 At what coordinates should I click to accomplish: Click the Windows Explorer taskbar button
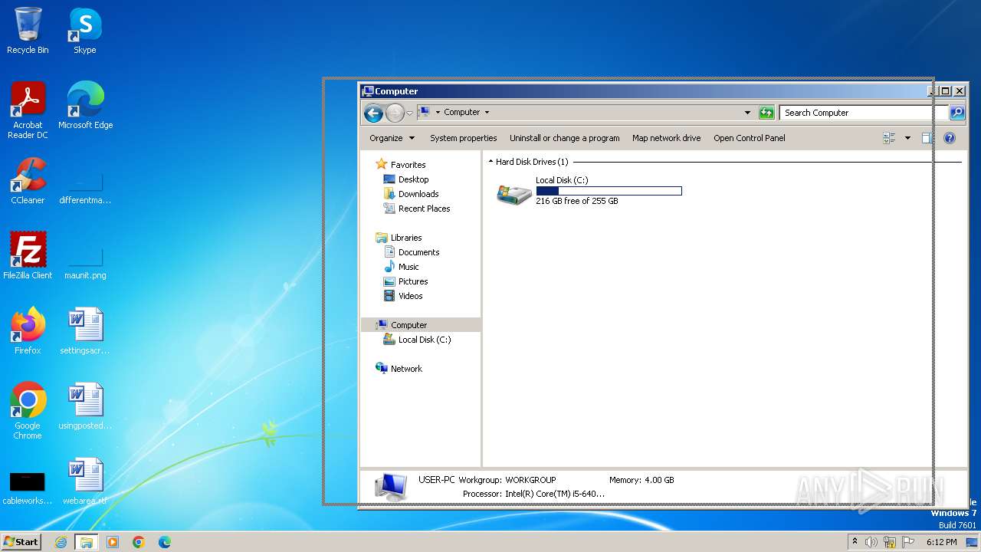(x=87, y=542)
